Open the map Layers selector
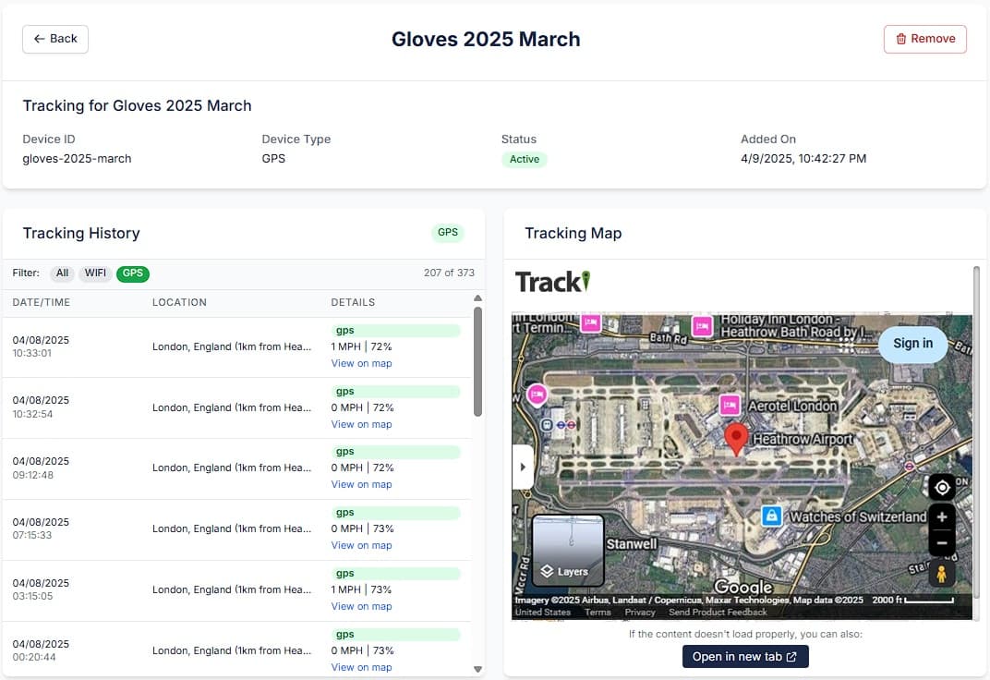Screen dimensions: 990x680 (567, 552)
